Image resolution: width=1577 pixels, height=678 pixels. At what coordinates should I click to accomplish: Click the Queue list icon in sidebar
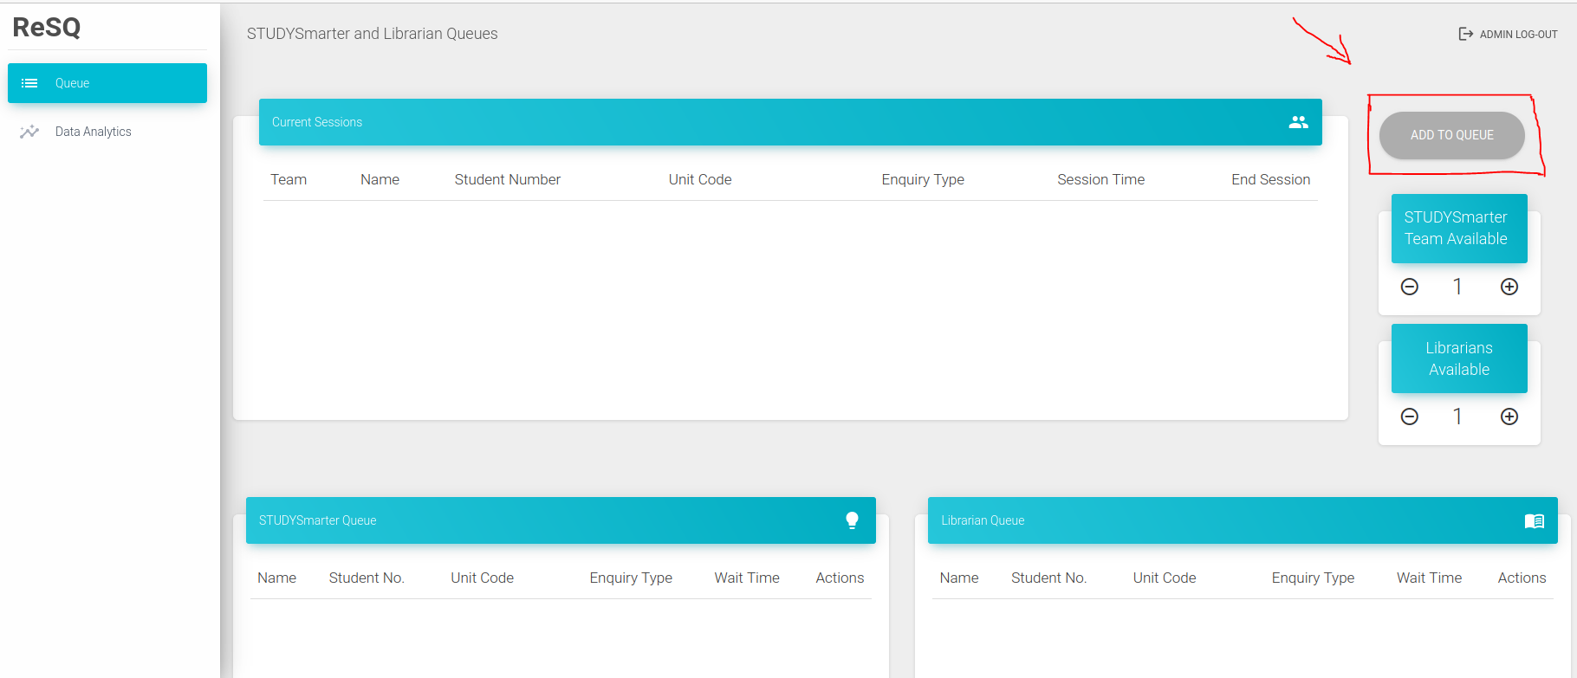(x=29, y=83)
